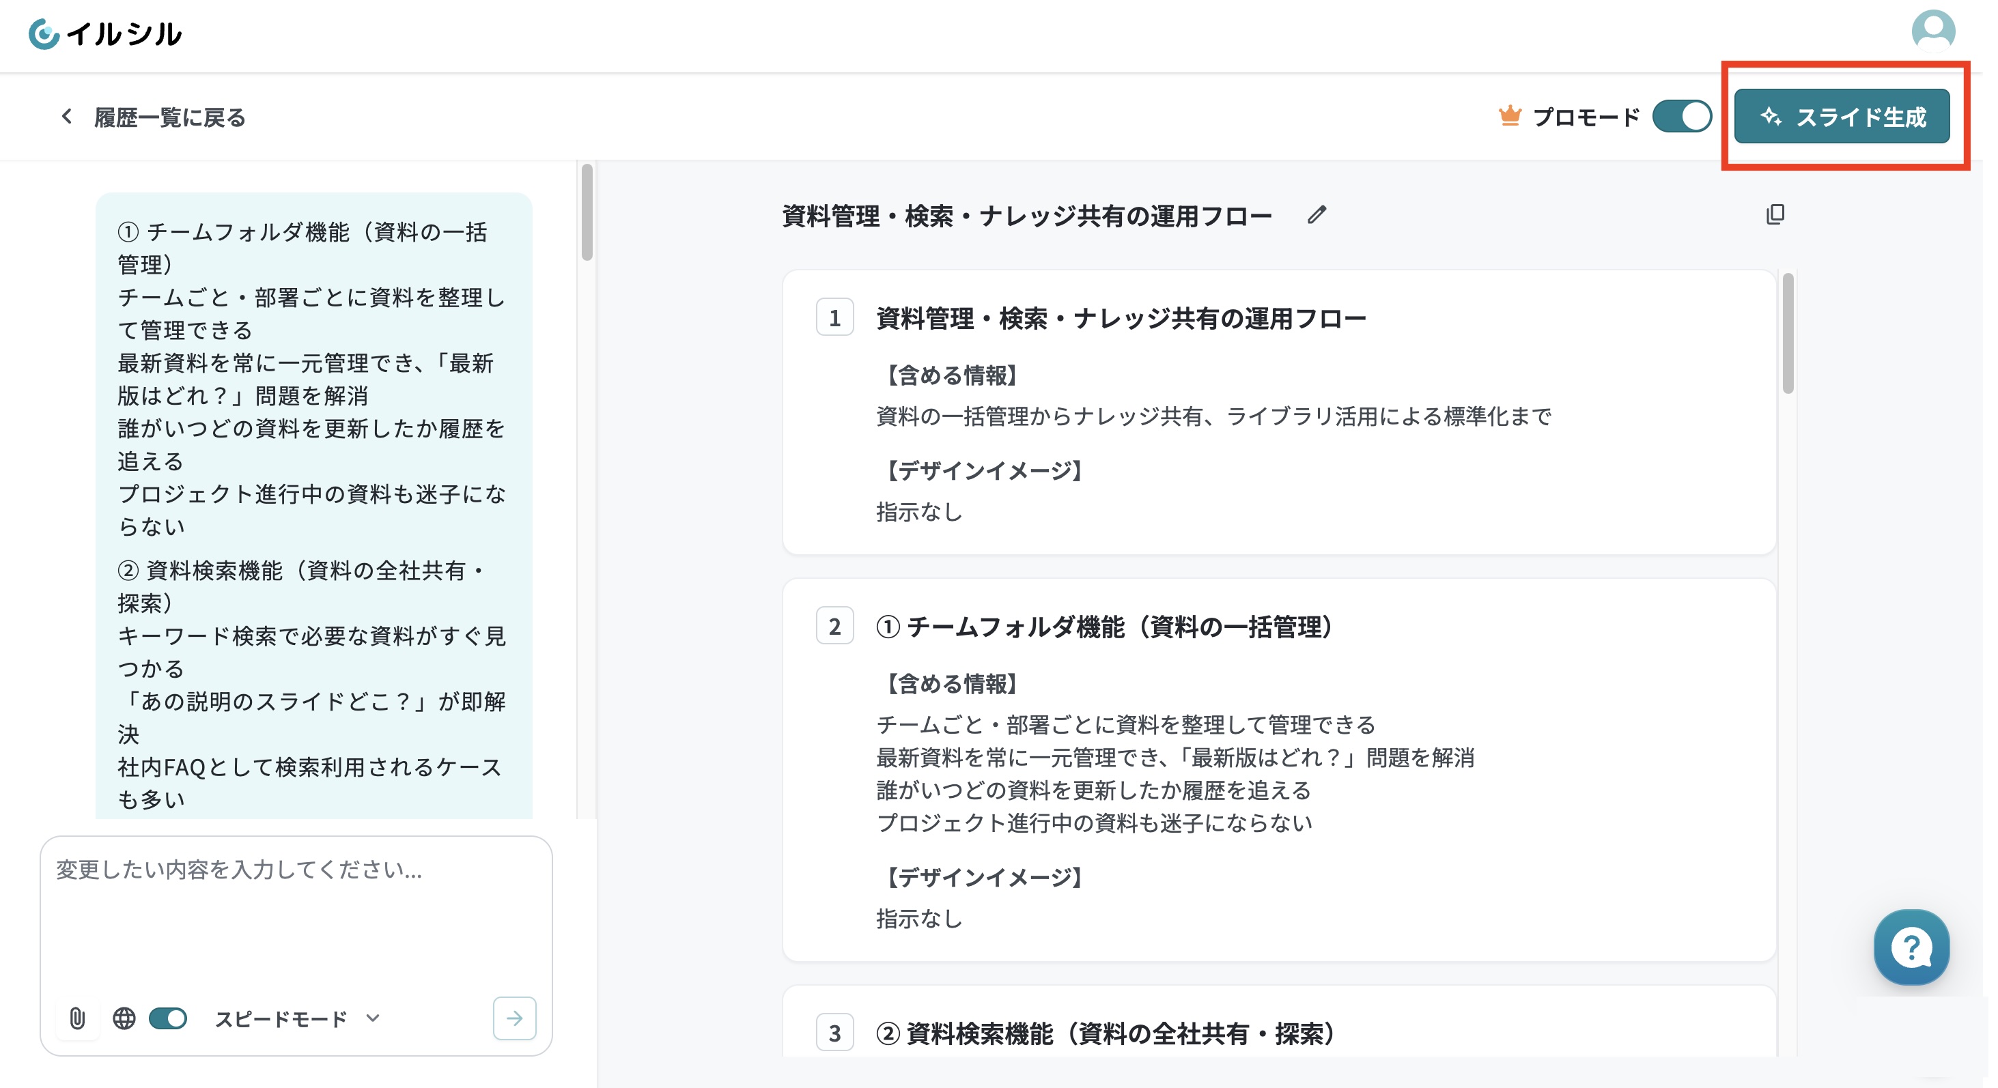Copy the outline with the copy icon
Image resolution: width=1998 pixels, height=1088 pixels.
click(1775, 214)
